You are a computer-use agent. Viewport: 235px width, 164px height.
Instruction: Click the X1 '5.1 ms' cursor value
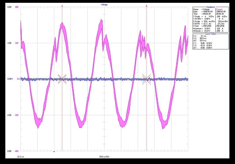(204, 36)
